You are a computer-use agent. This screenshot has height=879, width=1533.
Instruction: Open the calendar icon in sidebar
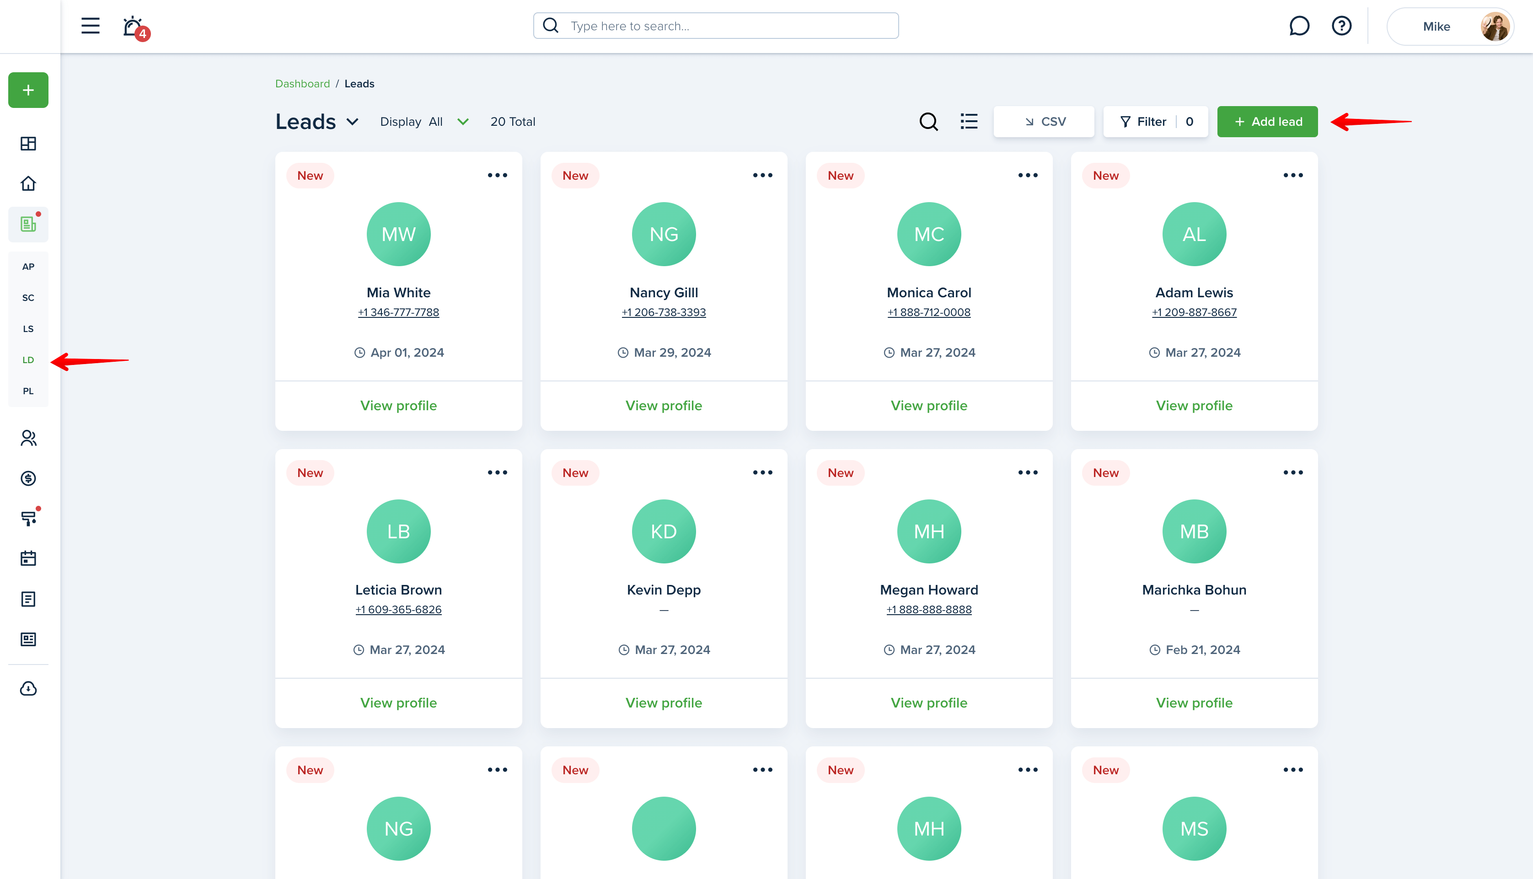[x=28, y=558]
